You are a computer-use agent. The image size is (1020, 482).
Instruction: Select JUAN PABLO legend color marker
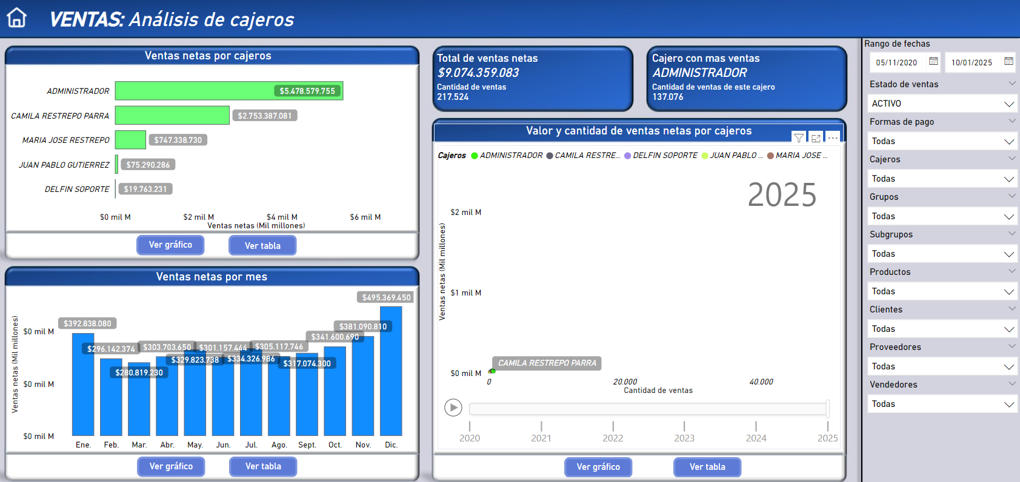coord(705,156)
